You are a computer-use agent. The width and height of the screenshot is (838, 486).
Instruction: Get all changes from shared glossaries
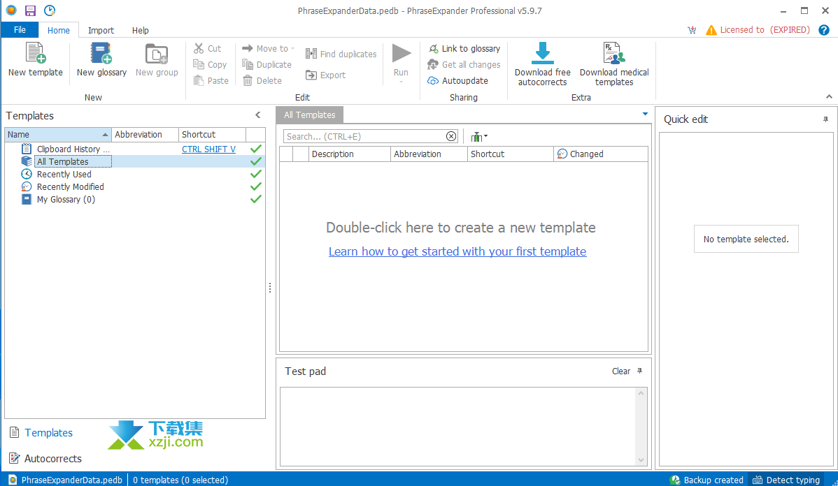(464, 64)
